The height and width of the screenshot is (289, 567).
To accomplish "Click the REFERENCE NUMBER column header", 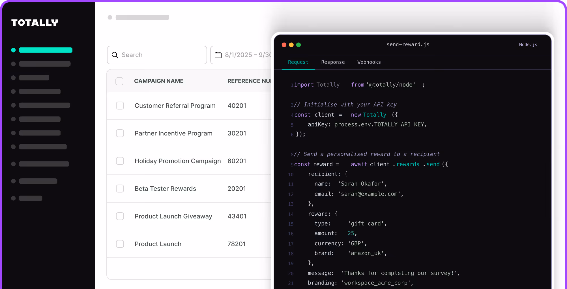I will pyautogui.click(x=249, y=81).
